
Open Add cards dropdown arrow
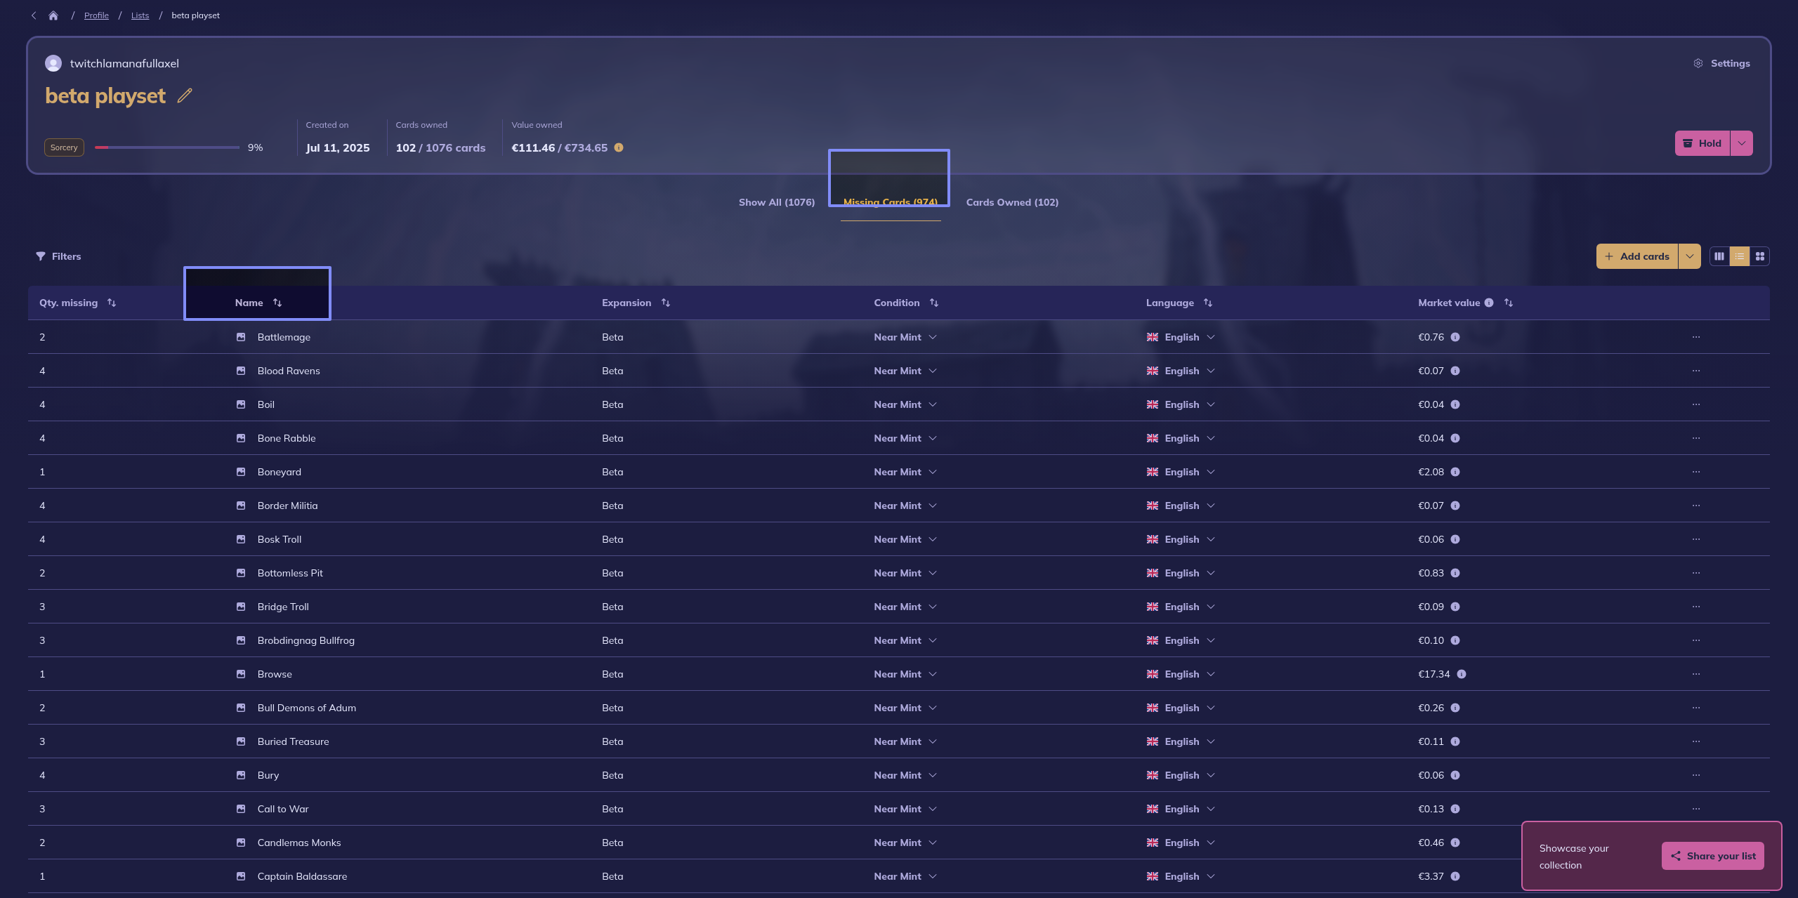click(1690, 256)
